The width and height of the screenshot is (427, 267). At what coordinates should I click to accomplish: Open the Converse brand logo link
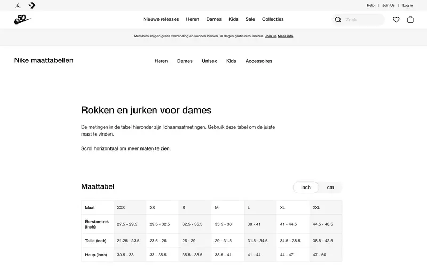pos(32,5)
